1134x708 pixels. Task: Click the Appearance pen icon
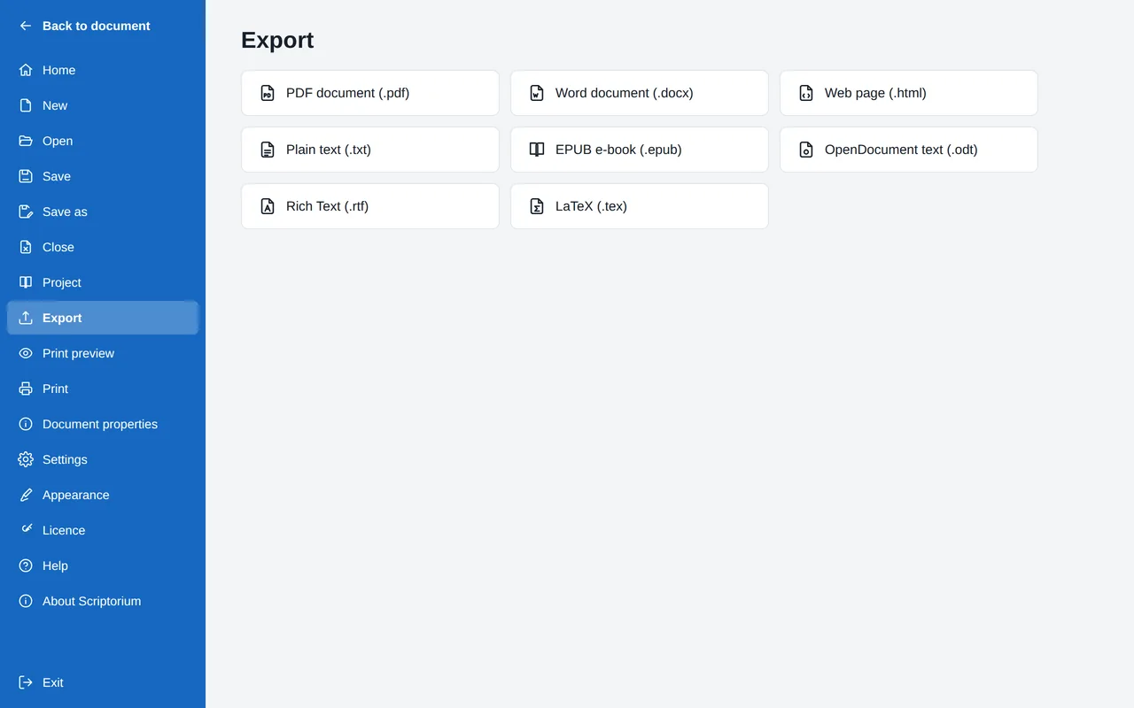point(26,495)
